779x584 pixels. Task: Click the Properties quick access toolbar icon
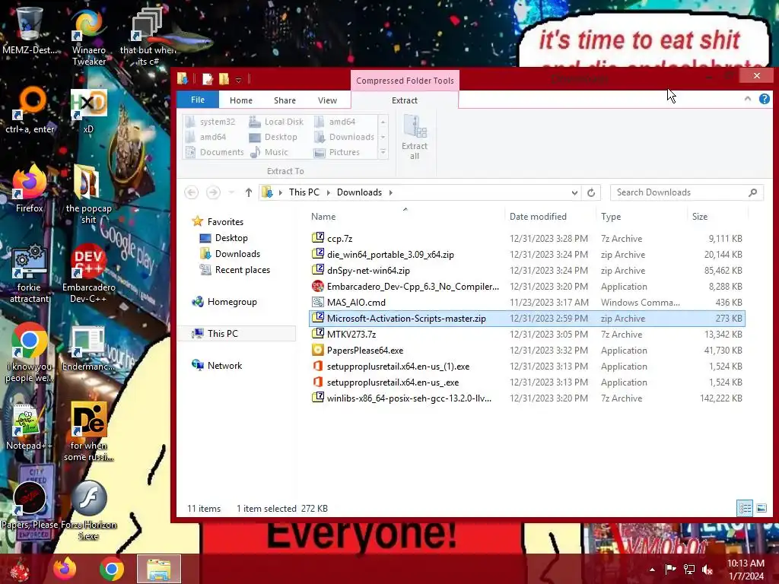[208, 78]
